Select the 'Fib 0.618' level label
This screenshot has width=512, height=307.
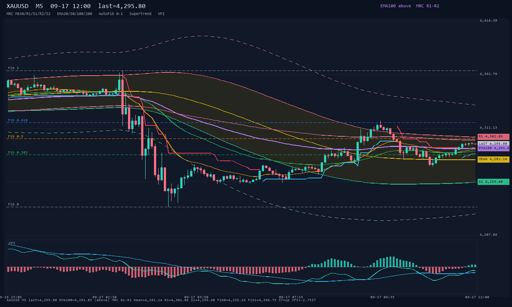click(x=18, y=120)
